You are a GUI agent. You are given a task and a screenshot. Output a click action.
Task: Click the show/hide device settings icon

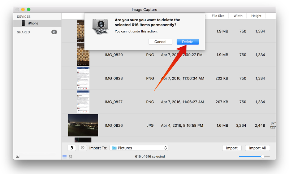18,156
